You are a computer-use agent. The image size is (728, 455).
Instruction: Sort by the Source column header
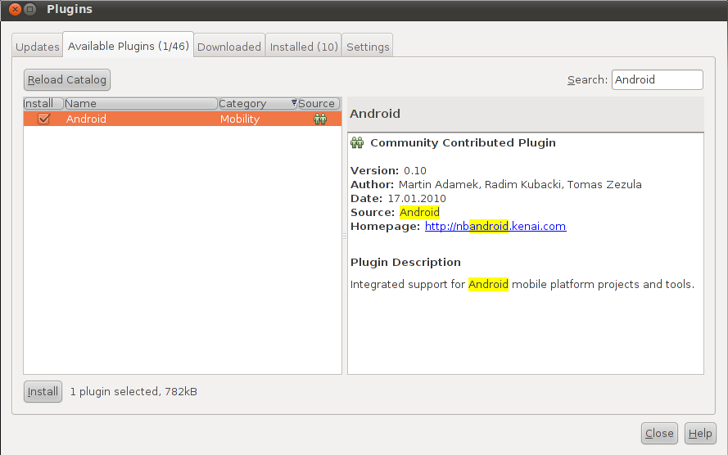(x=319, y=103)
